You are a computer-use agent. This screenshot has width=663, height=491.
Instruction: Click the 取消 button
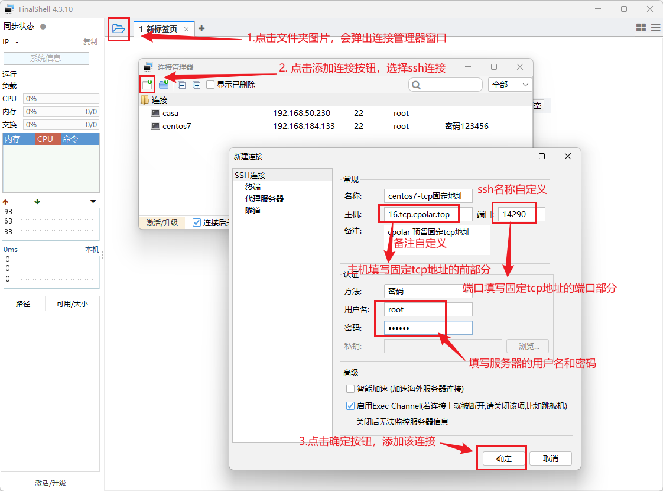pyautogui.click(x=551, y=458)
